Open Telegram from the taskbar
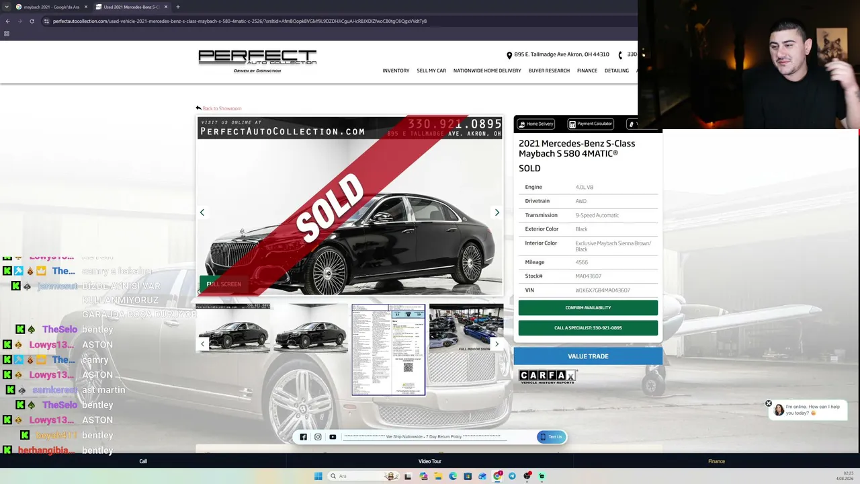This screenshot has width=860, height=484. (x=512, y=476)
